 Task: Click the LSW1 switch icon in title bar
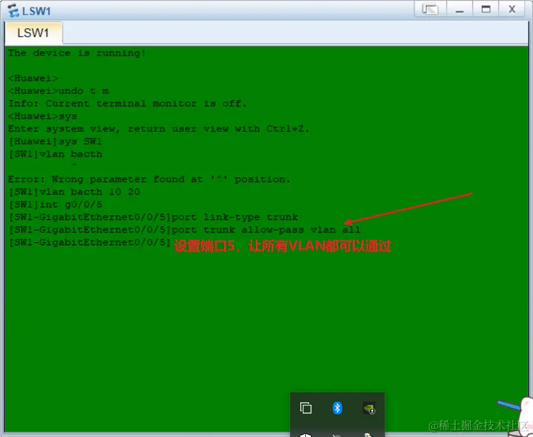coord(13,11)
